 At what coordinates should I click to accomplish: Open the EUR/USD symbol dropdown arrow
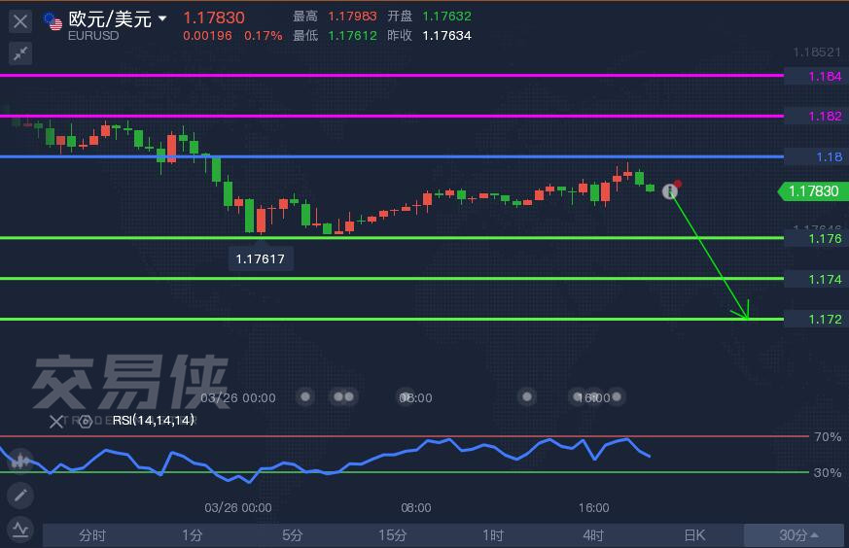[161, 18]
